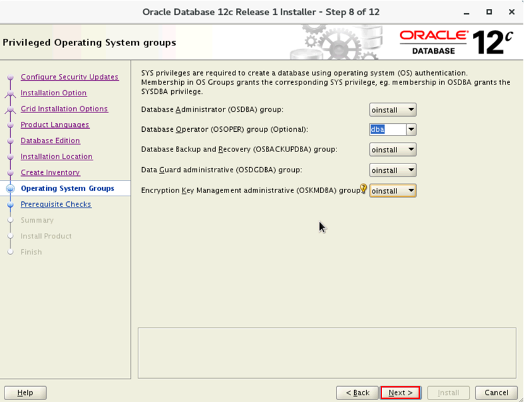This screenshot has width=524, height=402.
Task: Minimize the installer window
Action: [x=467, y=13]
